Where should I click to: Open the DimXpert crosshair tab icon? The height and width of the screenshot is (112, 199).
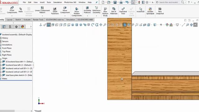(16, 27)
